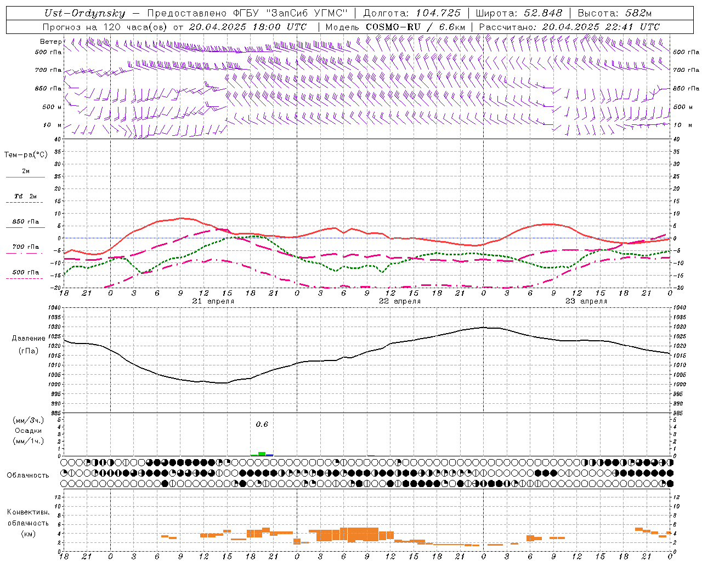702x561 pixels.
Task: Click the date label 22 апреля
Action: point(400,301)
